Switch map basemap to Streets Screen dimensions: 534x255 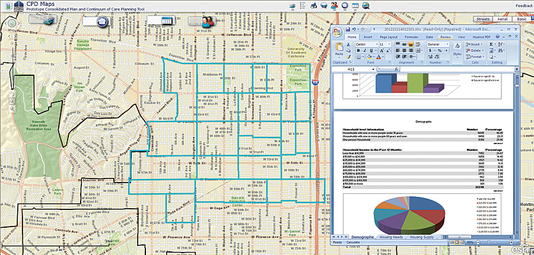pyautogui.click(x=483, y=19)
